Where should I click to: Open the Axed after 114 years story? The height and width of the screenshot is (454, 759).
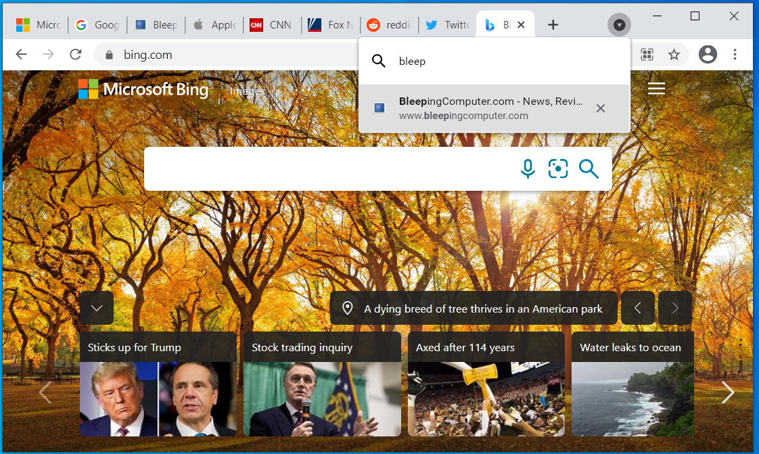[x=486, y=384]
